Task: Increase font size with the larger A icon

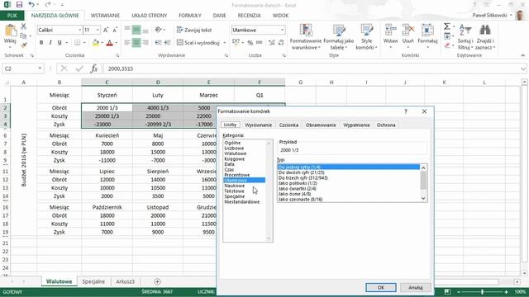Action: (x=106, y=30)
